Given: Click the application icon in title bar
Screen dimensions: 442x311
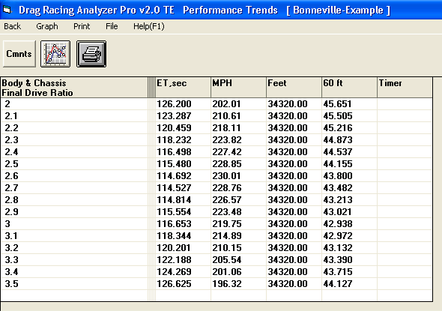Looking at the screenshot, I should pos(7,10).
